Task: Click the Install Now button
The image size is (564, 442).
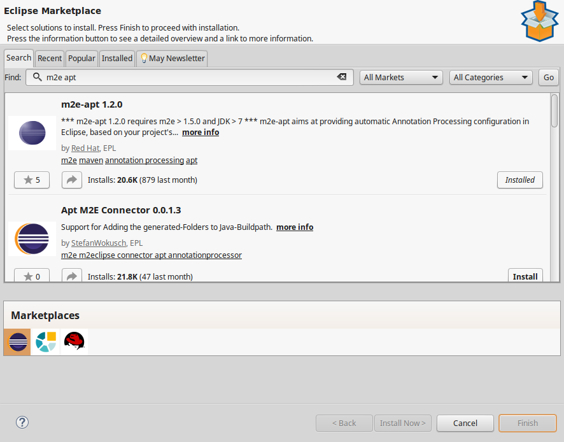Action: click(403, 423)
